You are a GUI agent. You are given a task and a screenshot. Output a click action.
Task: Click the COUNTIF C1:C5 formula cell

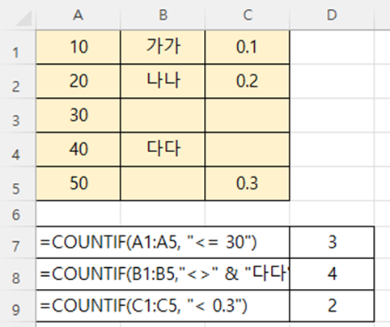[163, 306]
